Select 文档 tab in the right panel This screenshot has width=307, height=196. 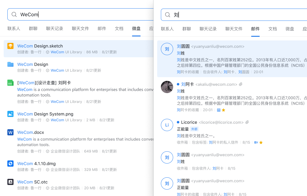click(x=273, y=29)
